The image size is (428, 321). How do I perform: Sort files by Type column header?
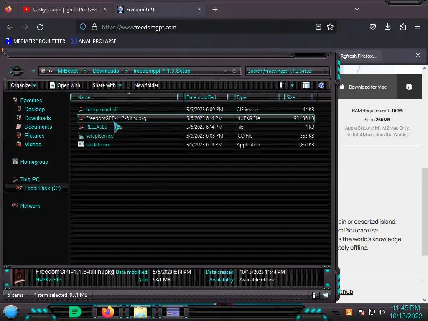(257, 97)
